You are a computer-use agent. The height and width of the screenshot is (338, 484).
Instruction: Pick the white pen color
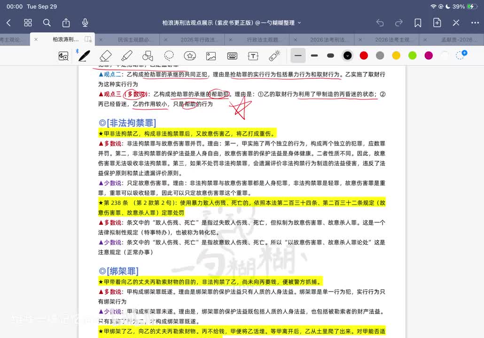coord(445,55)
